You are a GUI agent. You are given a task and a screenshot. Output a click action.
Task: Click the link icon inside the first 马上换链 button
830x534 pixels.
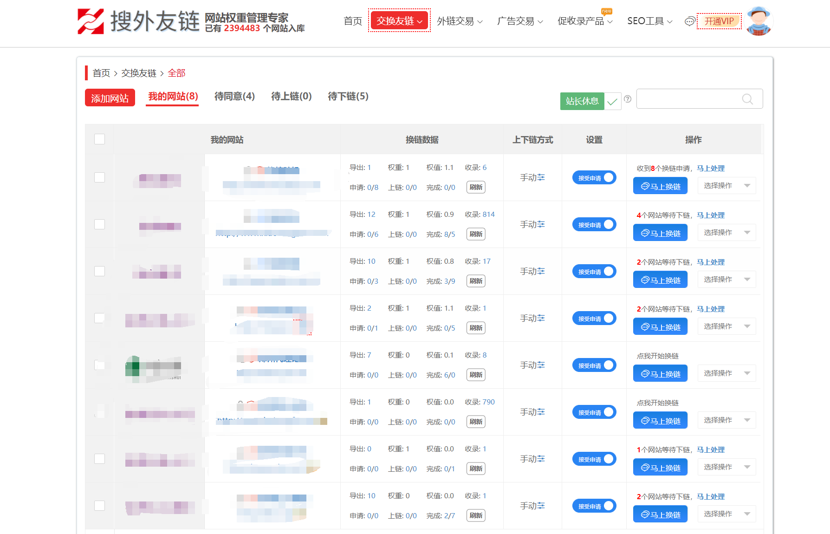tap(645, 185)
